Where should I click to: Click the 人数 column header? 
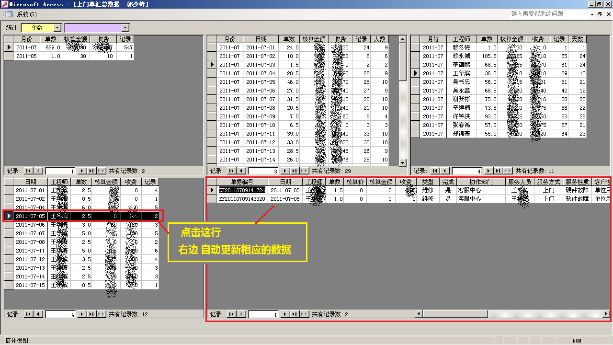pyautogui.click(x=379, y=39)
